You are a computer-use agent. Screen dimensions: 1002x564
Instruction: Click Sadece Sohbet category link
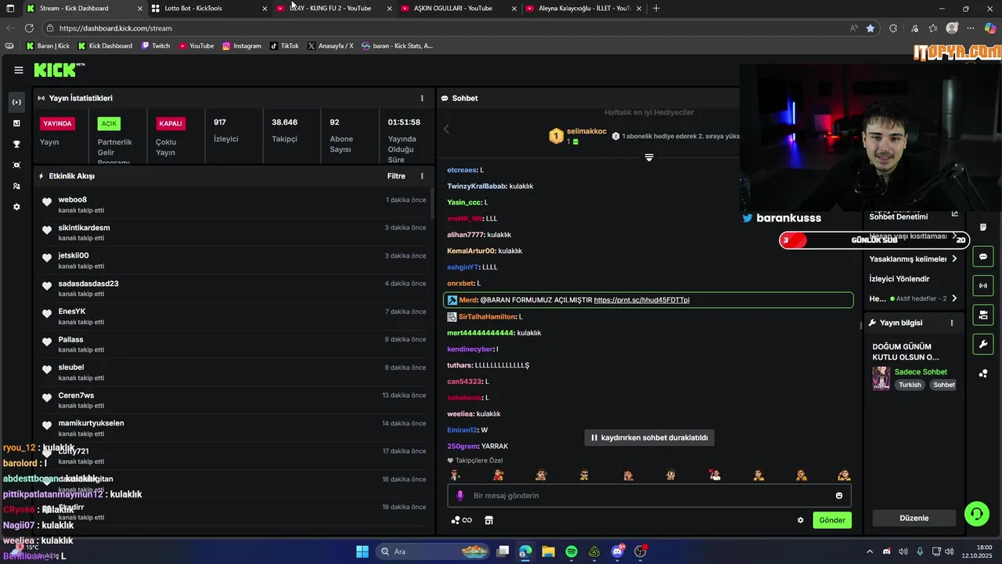pyautogui.click(x=921, y=372)
